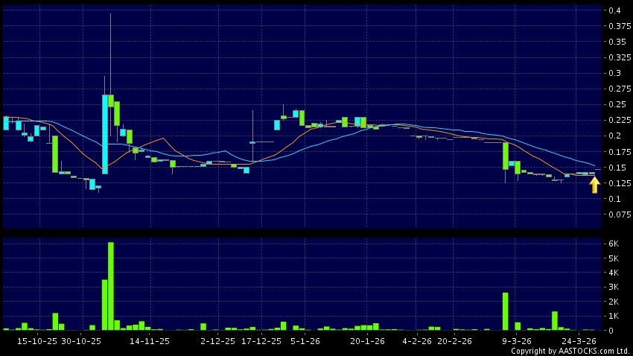This screenshot has height=356, width=633.
Task: Click the yellow arrow marker on the chart
Action: point(594,185)
